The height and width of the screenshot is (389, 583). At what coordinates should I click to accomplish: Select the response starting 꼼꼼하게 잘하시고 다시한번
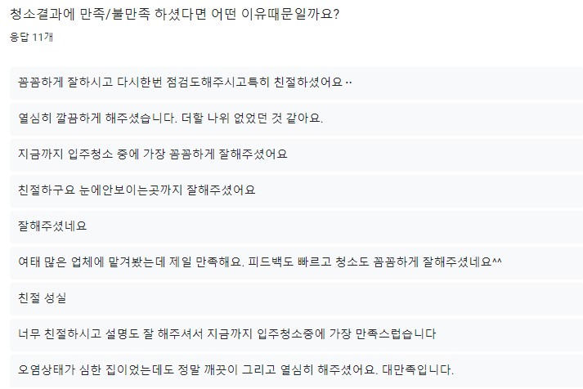(296, 83)
